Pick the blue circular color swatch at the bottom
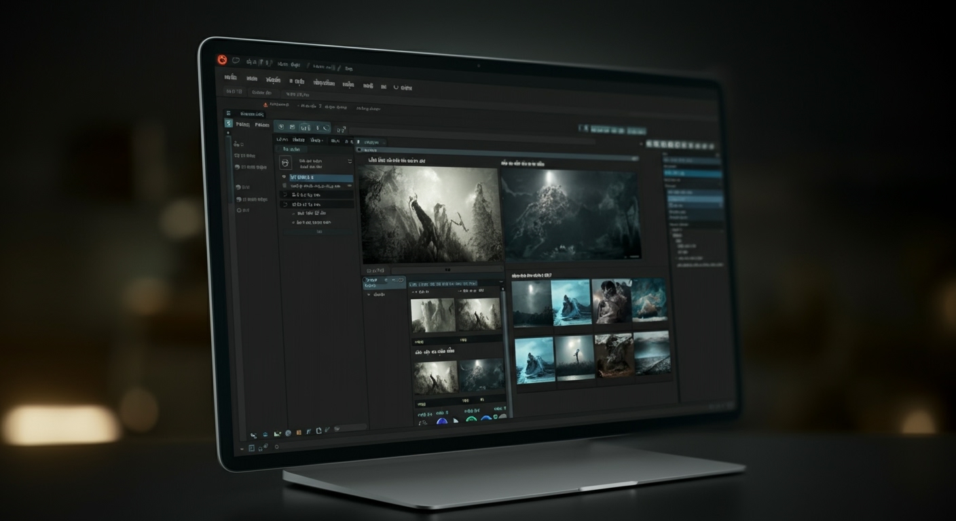This screenshot has height=521, width=956. [x=486, y=419]
